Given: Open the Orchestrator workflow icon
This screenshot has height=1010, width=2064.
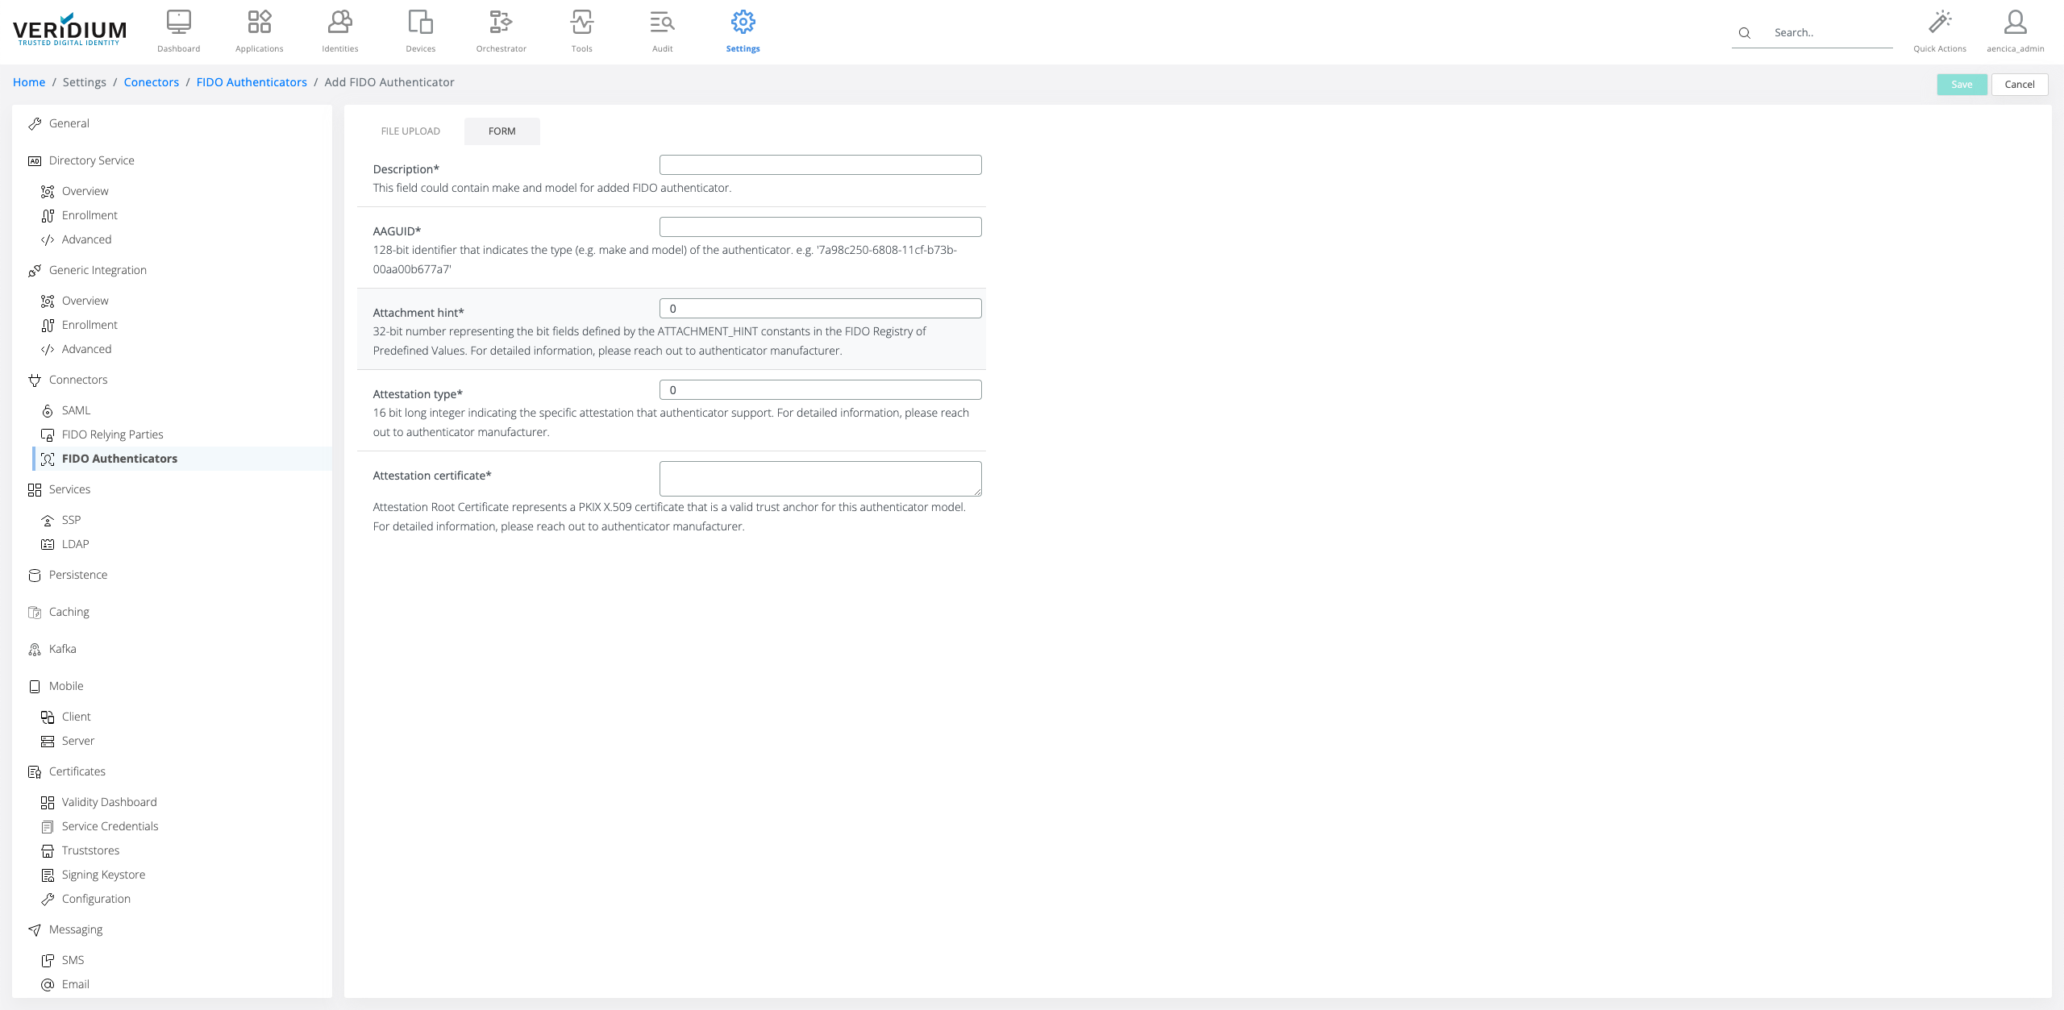Looking at the screenshot, I should click(x=501, y=23).
